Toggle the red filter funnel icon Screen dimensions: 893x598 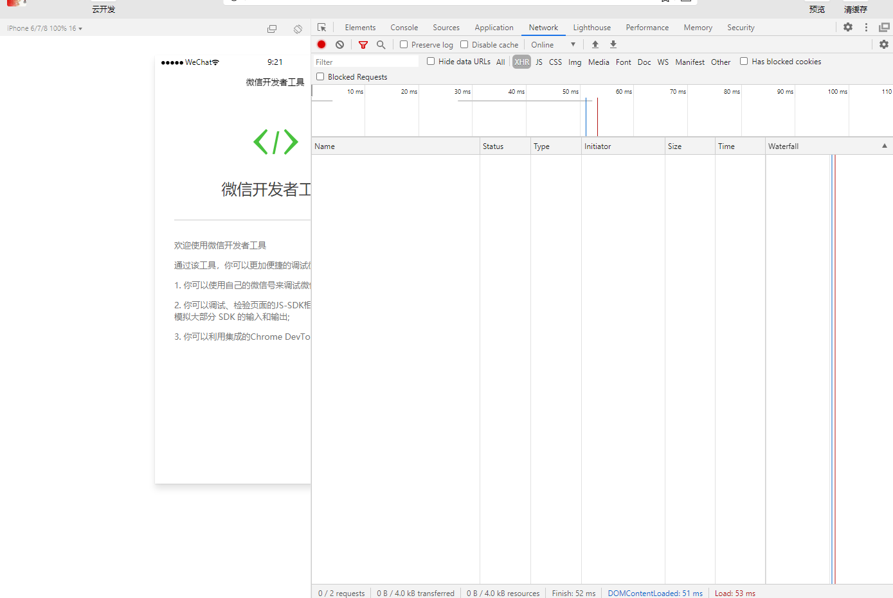(363, 44)
